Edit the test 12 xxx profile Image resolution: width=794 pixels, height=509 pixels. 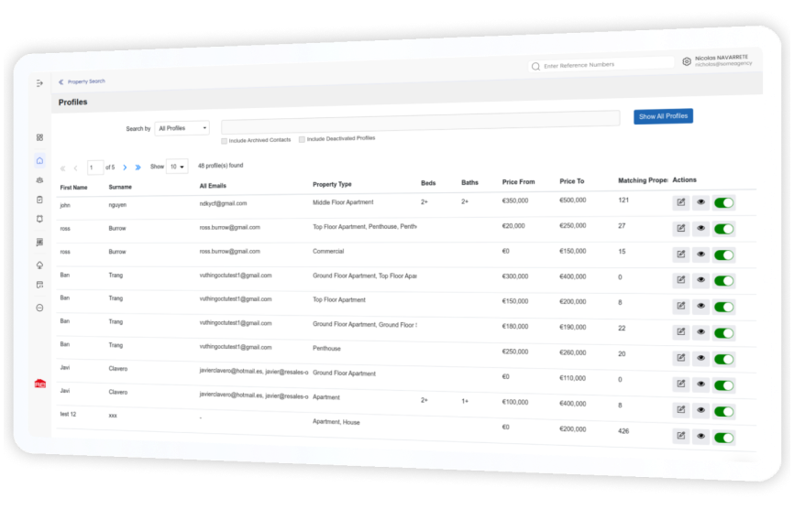point(681,436)
